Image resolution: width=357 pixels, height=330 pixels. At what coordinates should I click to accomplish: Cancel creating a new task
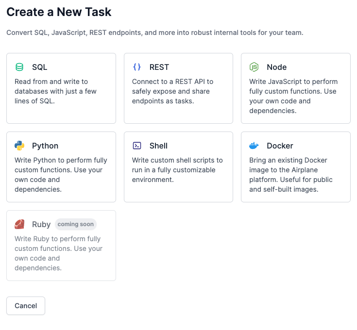click(26, 306)
